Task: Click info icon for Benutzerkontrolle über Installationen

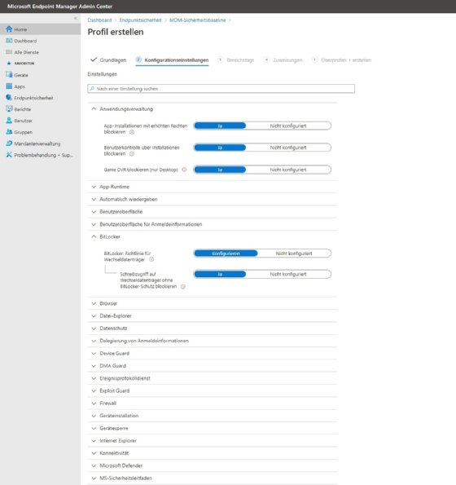Action: (x=132, y=154)
